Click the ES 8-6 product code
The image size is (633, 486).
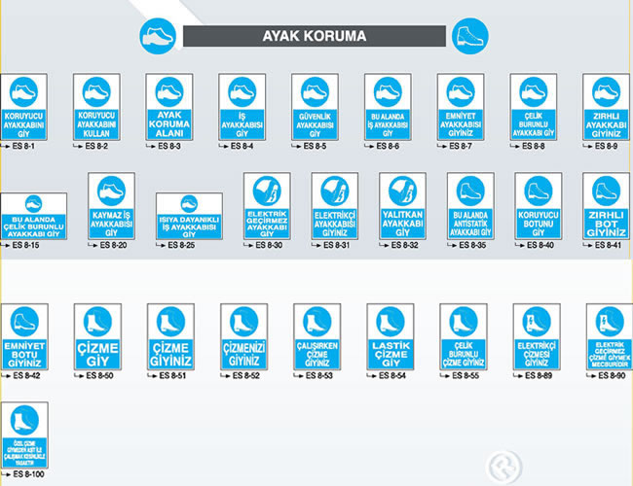388,146
